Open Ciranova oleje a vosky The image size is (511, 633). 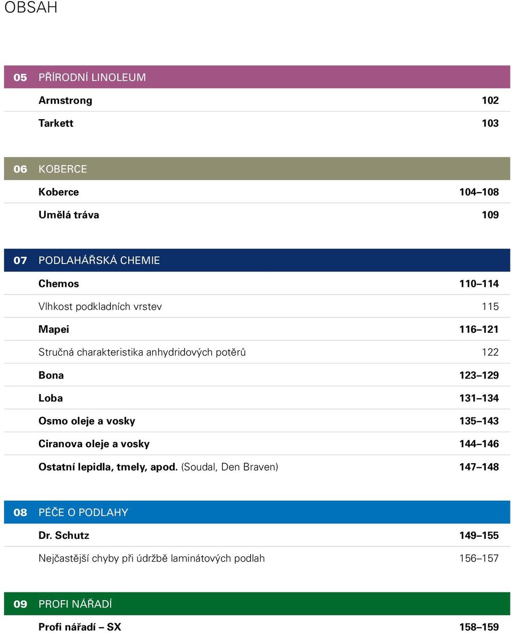pos(257,444)
